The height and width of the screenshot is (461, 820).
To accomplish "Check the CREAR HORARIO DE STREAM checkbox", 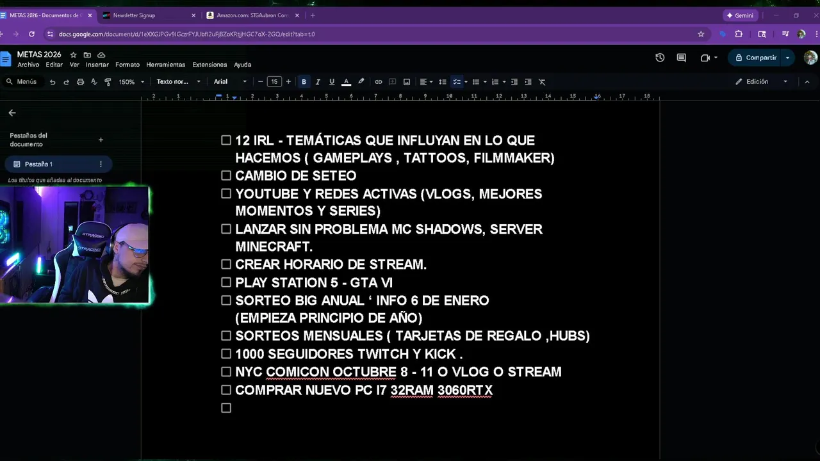I will 226,264.
